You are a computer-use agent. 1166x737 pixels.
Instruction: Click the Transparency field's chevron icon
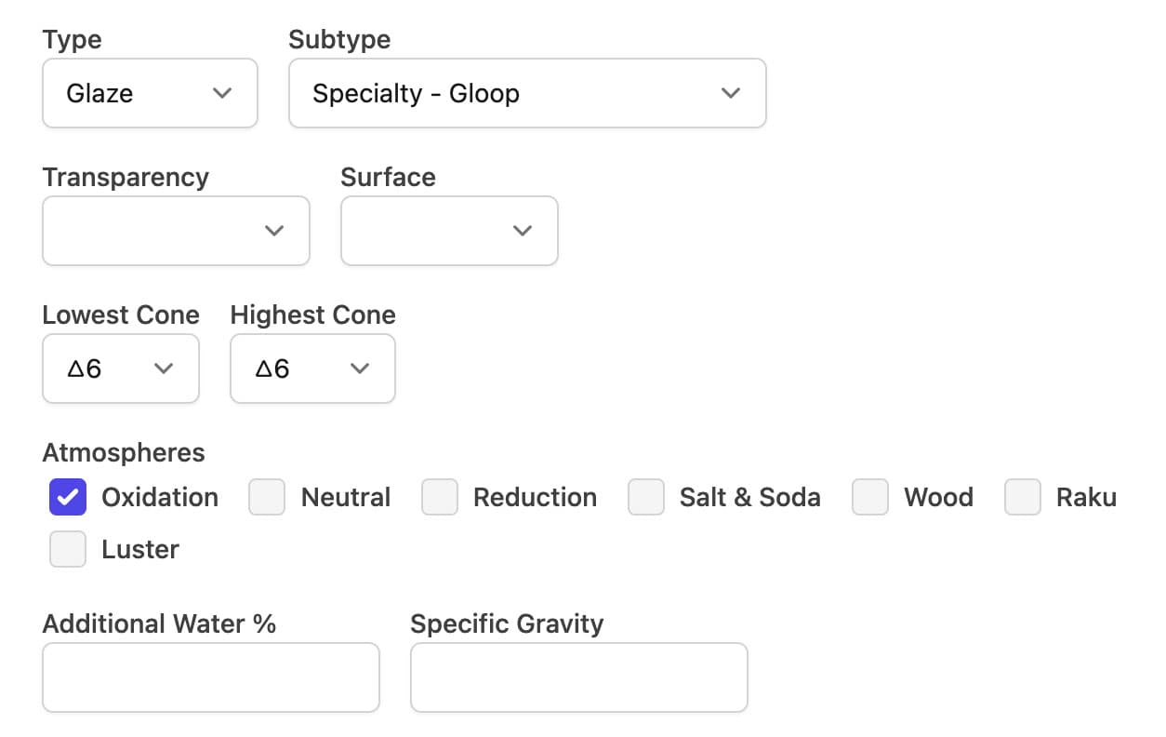pyautogui.click(x=275, y=231)
